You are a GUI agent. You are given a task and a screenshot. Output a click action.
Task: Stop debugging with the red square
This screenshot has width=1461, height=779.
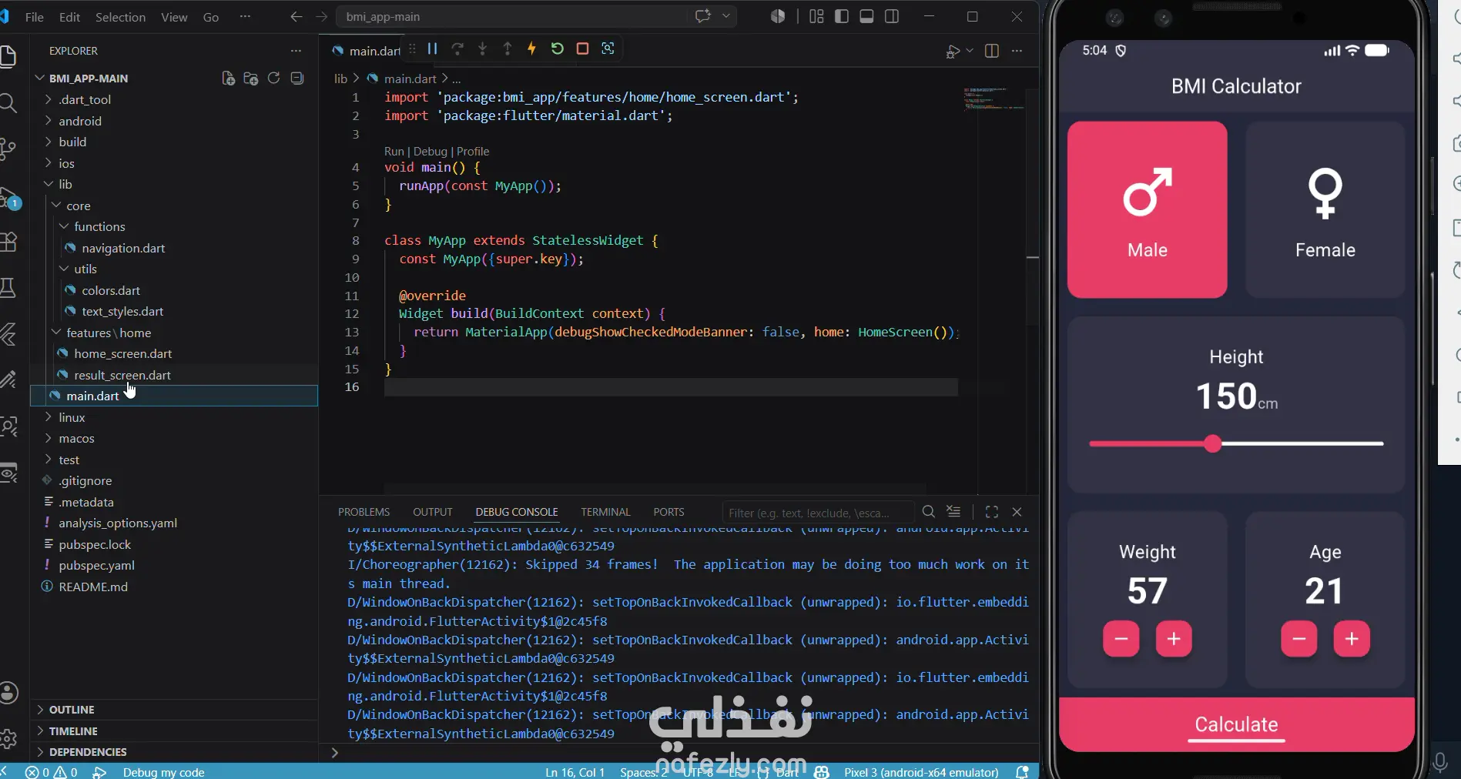point(582,48)
